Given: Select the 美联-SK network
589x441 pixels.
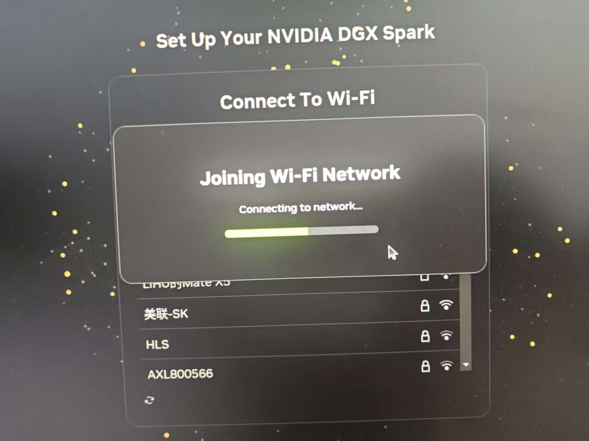Looking at the screenshot, I should point(299,310).
